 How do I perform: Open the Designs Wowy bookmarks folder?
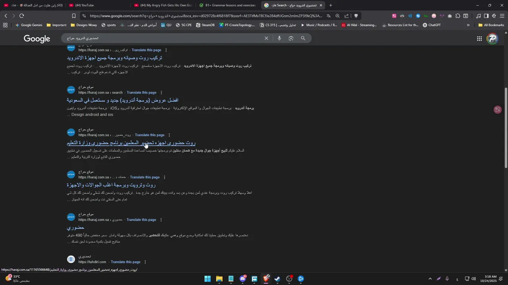83,25
